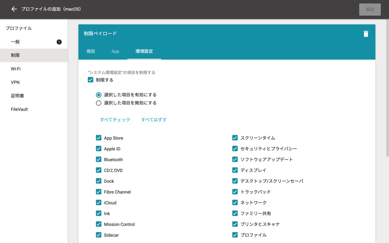Open 一般 in the sidebar

[34, 42]
